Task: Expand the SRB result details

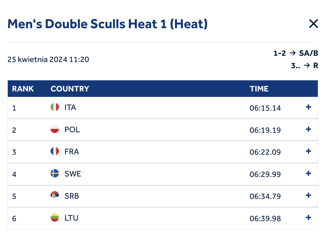Action: tap(308, 195)
